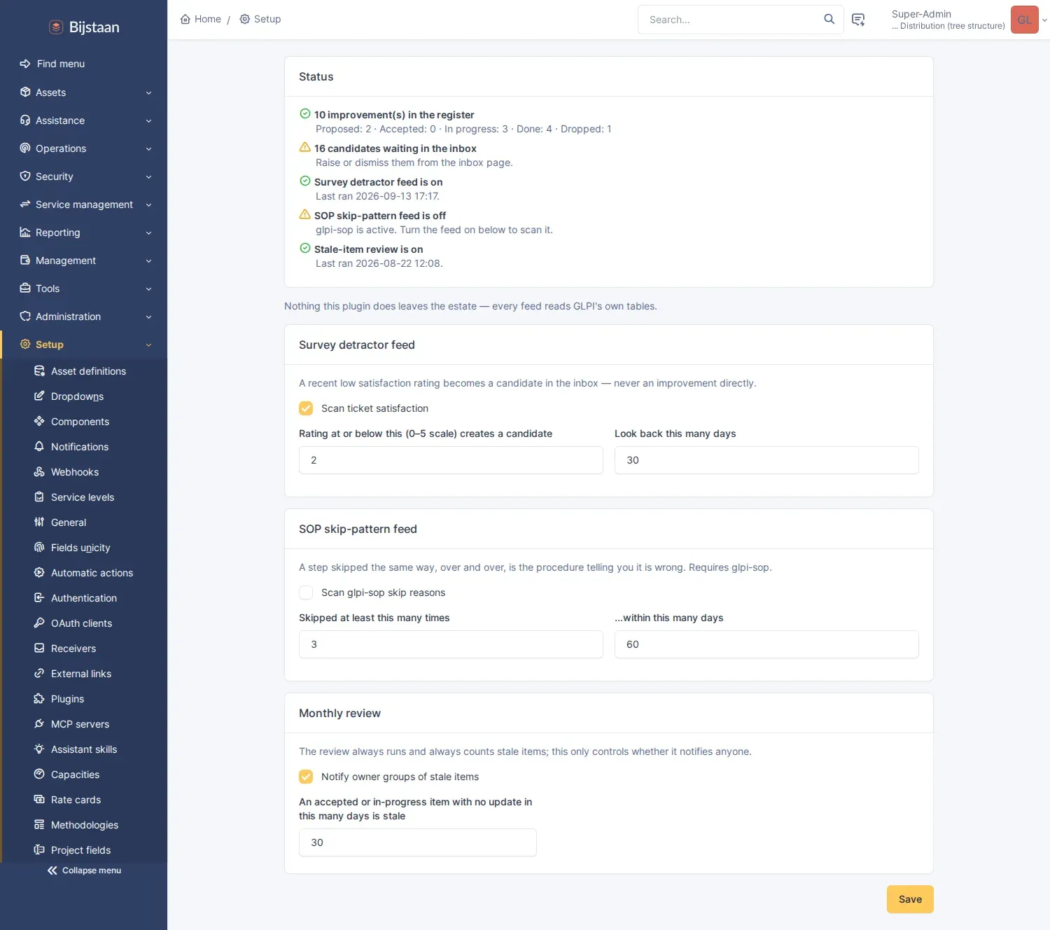1050x930 pixels.
Task: Click the Setup breadcrumb link
Action: point(260,19)
